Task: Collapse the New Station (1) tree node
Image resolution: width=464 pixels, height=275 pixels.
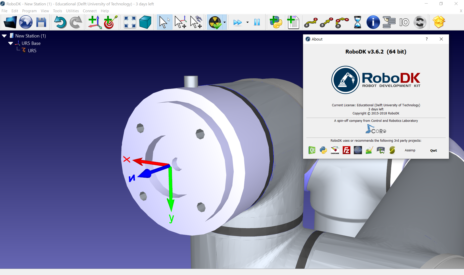Action: tap(4, 36)
